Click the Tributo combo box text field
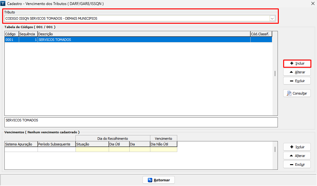Image resolution: width=317 pixels, height=186 pixels. pos(137,18)
